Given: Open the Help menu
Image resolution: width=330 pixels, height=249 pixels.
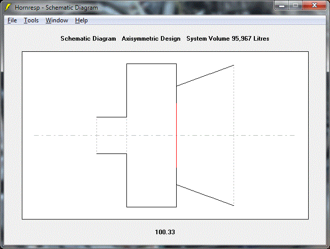Looking at the screenshot, I should click(x=81, y=20).
